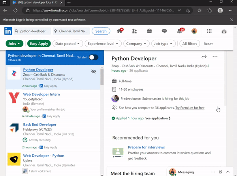The height and width of the screenshot is (176, 237).
Task: Go to the Home feed icon
Action: 120,31
